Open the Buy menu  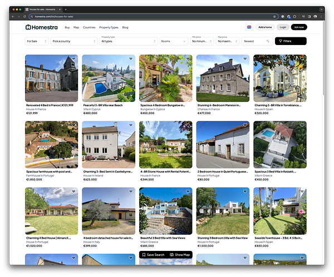[67, 27]
